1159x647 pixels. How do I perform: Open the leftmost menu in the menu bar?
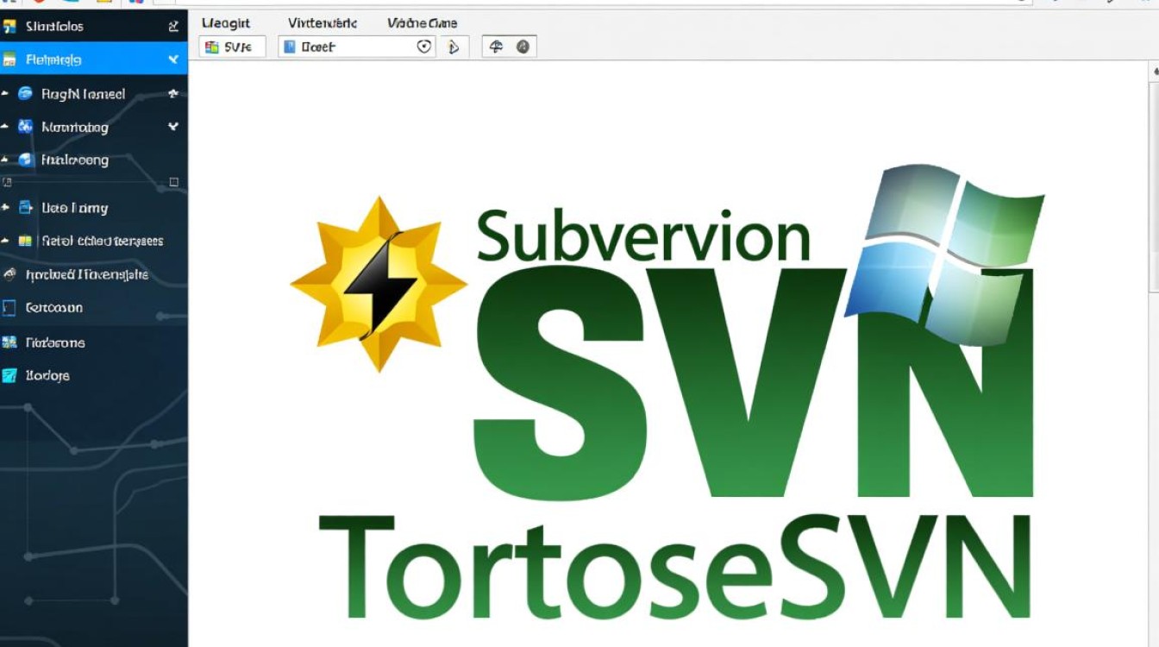(x=226, y=22)
